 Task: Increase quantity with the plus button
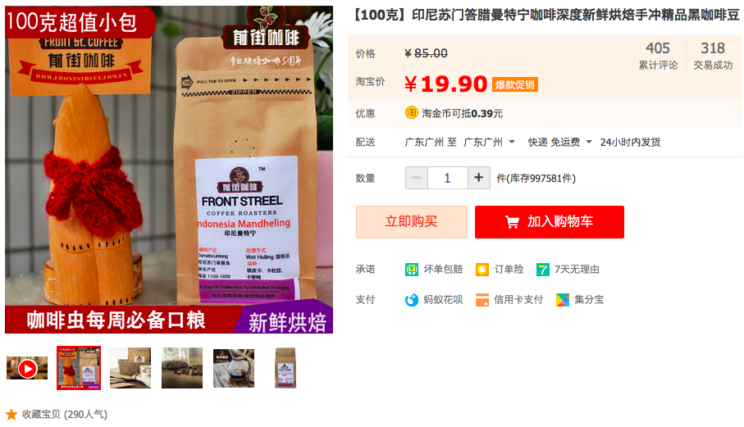[479, 178]
